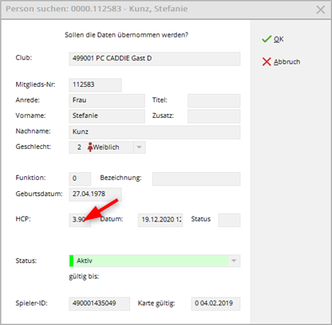Click the female gender icon beside Weiblich
332x325 pixels.
coord(90,147)
